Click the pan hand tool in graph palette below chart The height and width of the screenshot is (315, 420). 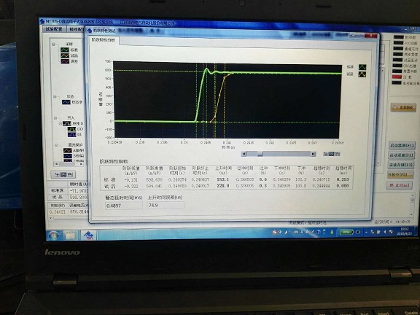point(337,154)
